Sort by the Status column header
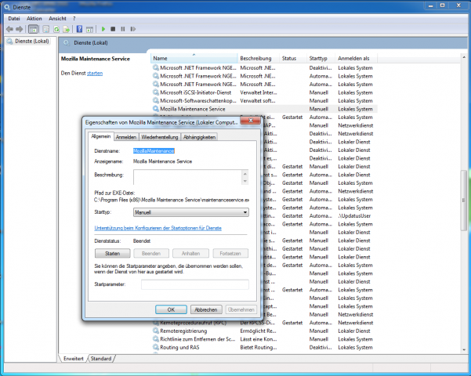Screen dimensions: 471x376 [x=292, y=58]
